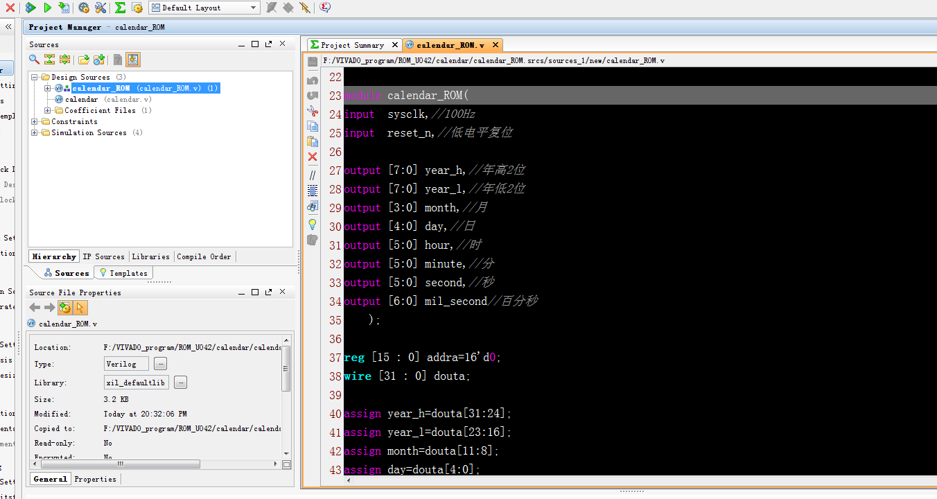Click the Toggle Line Comments slash icon

click(x=313, y=175)
